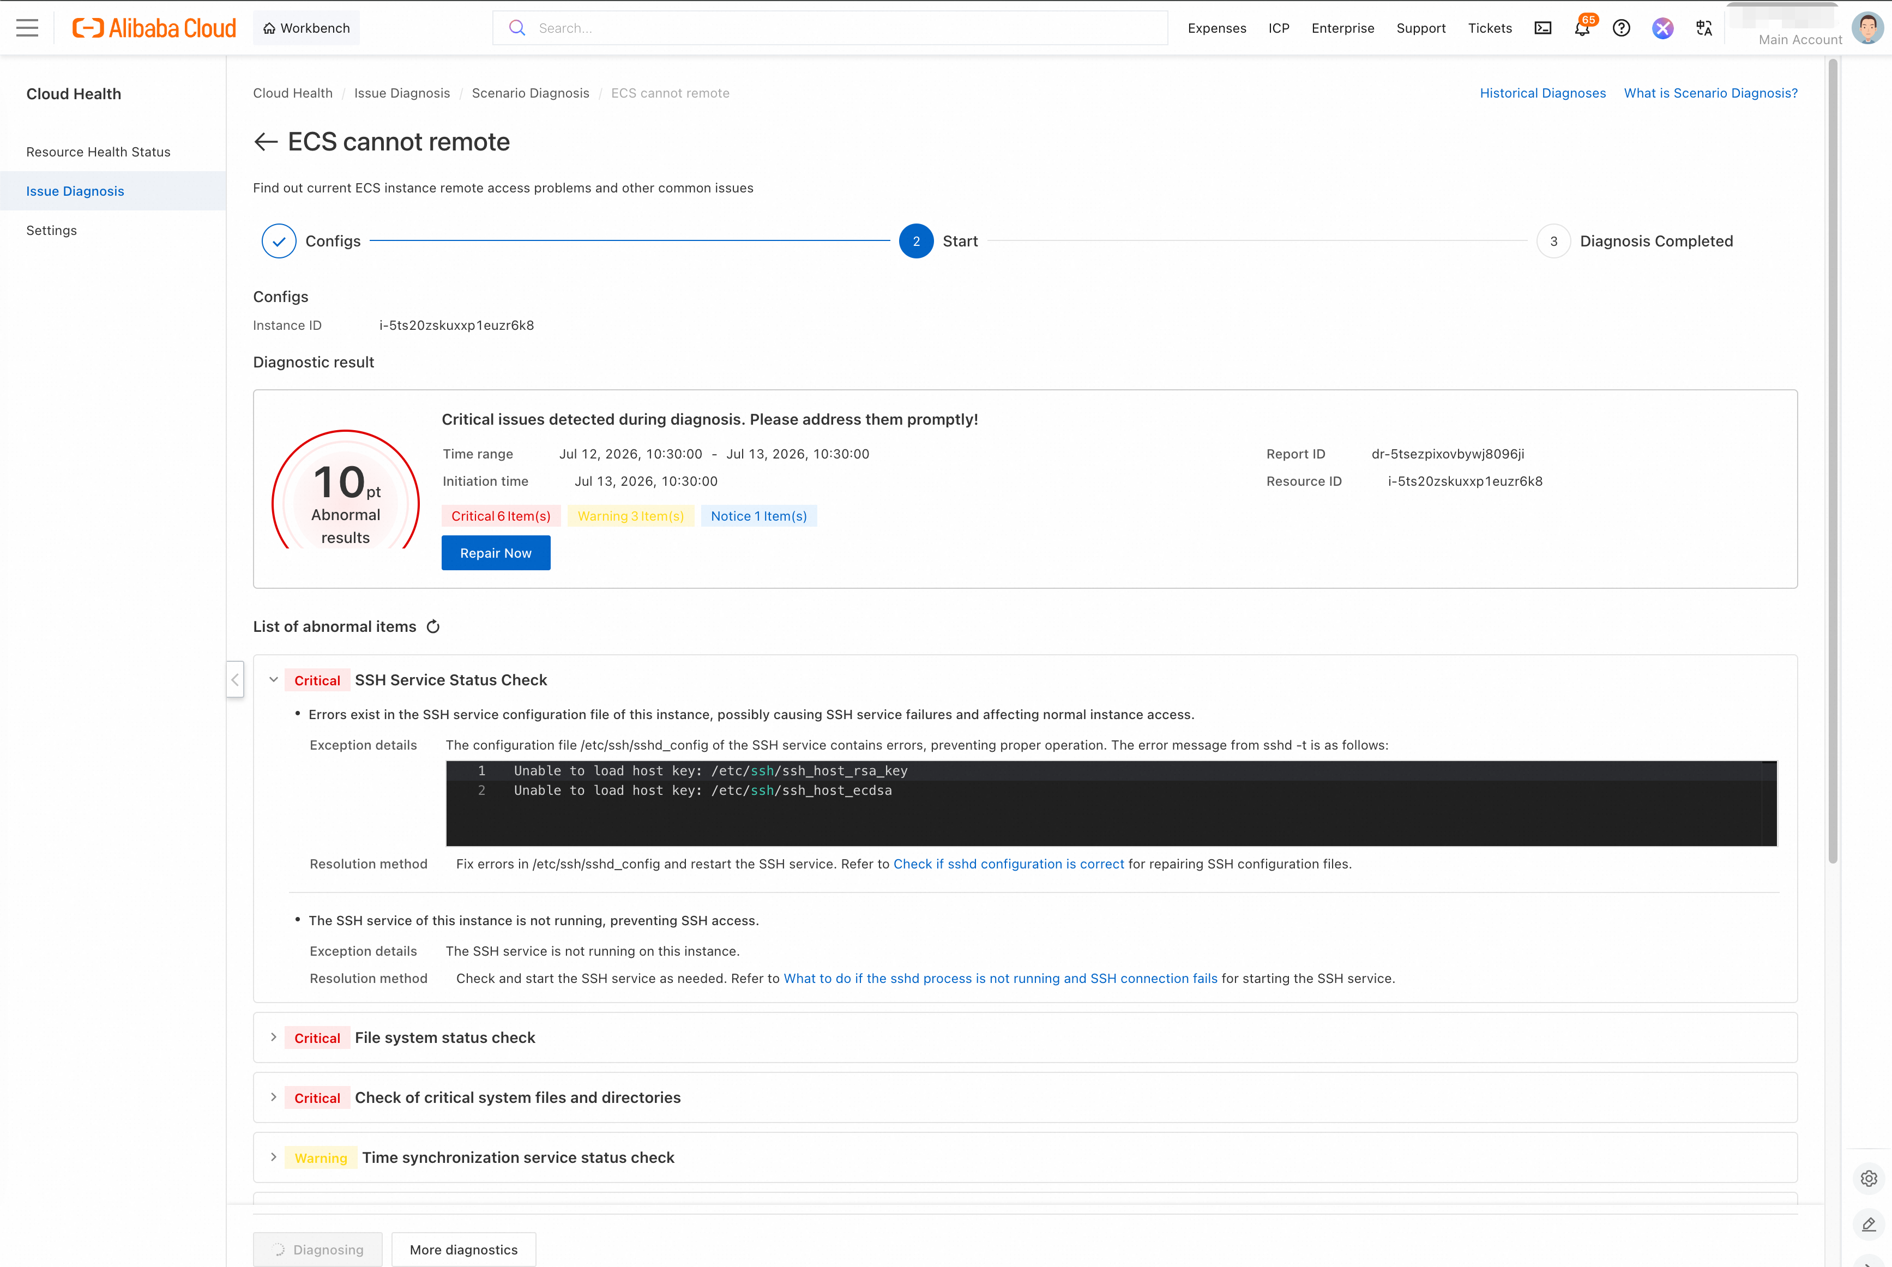Click the search magnifier icon
The image size is (1892, 1267).
click(517, 28)
